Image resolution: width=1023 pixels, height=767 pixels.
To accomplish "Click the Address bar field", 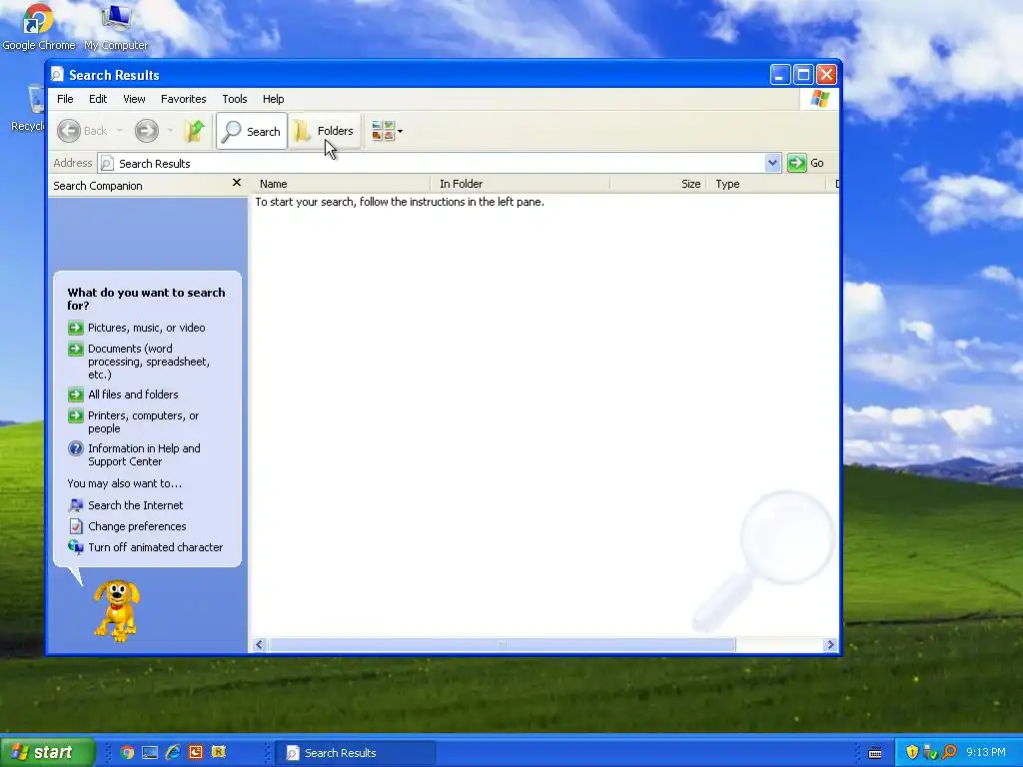I will click(432, 163).
